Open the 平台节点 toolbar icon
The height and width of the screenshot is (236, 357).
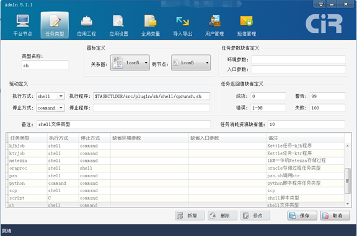[x=22, y=25]
